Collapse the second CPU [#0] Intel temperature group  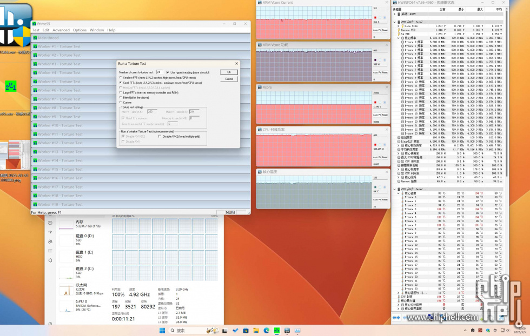394,189
